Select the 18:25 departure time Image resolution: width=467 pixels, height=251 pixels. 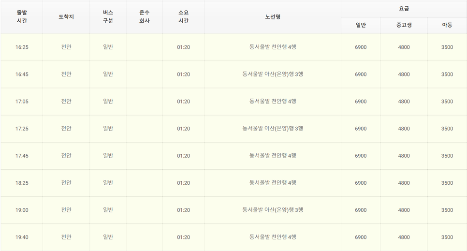pyautogui.click(x=22, y=183)
